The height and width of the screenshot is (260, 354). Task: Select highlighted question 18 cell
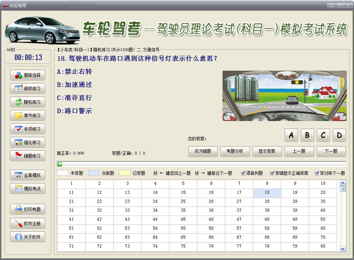(267, 192)
